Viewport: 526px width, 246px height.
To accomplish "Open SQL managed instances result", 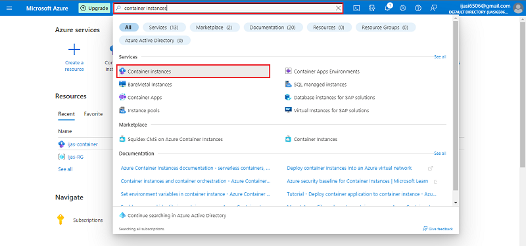I will coord(320,85).
